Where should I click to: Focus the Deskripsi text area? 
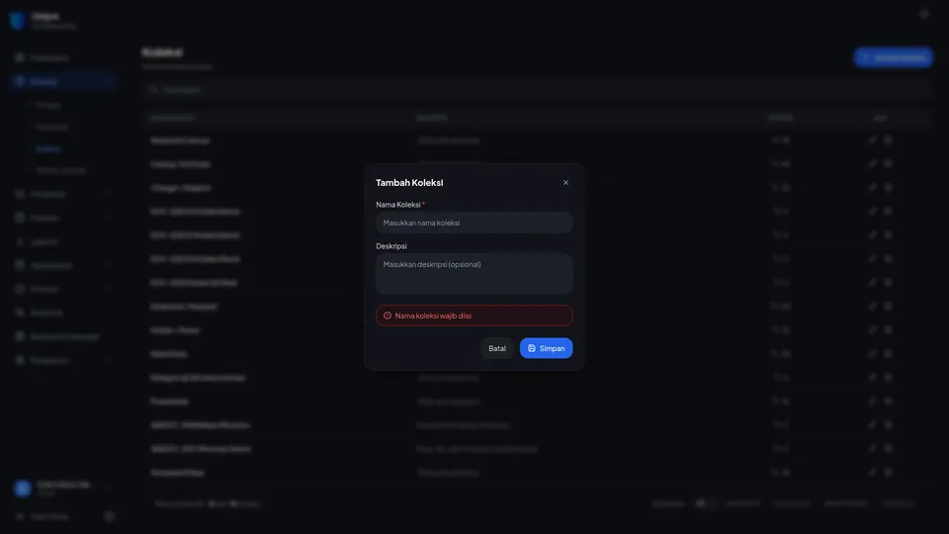pyautogui.click(x=474, y=274)
